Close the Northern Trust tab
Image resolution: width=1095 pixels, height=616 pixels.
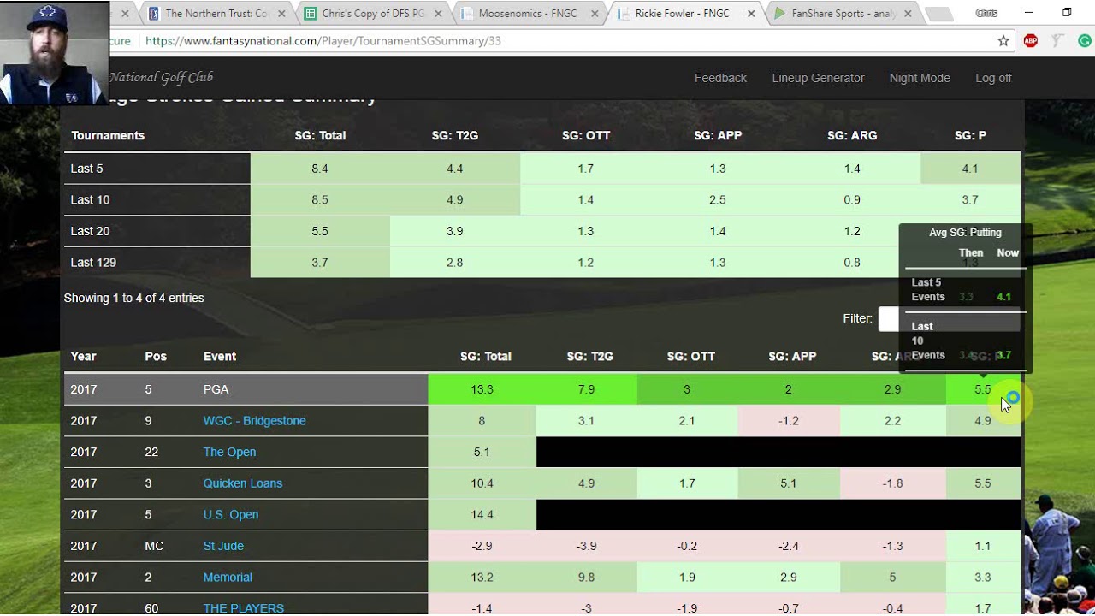point(281,14)
